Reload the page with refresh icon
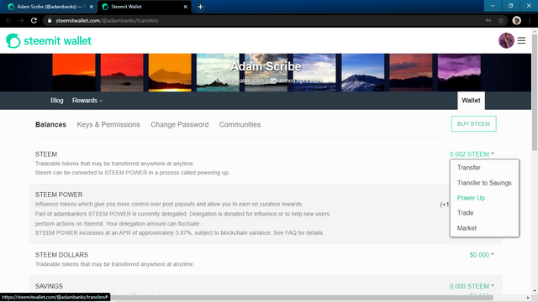The height and width of the screenshot is (302, 538). 34,20
